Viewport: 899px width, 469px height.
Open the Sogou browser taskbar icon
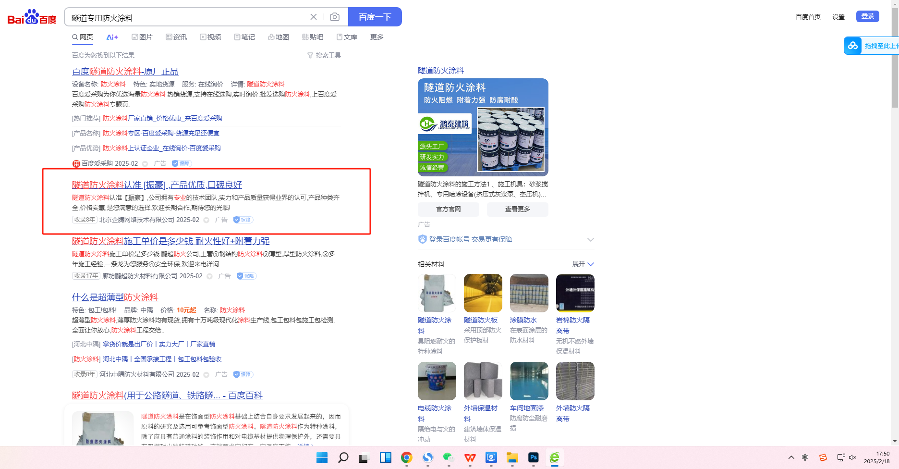tap(427, 457)
